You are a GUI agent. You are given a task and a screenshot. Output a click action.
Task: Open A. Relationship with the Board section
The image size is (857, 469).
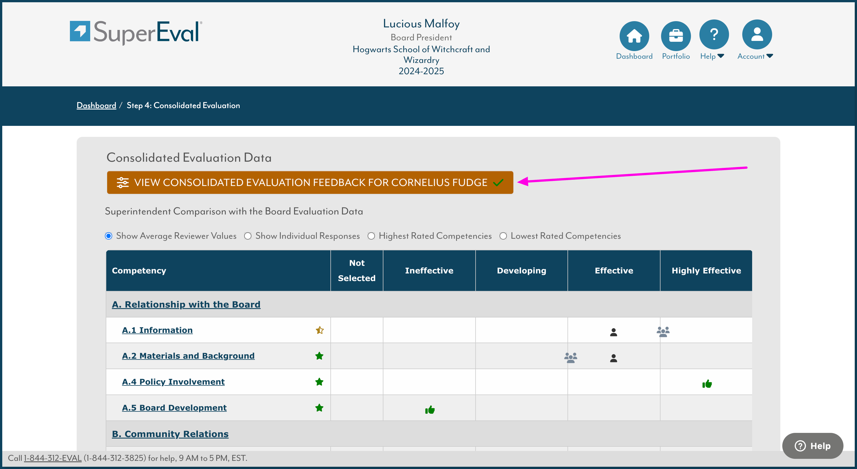186,304
